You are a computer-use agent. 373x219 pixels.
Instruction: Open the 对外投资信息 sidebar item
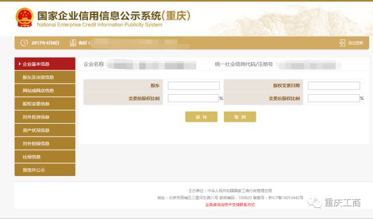click(45, 117)
